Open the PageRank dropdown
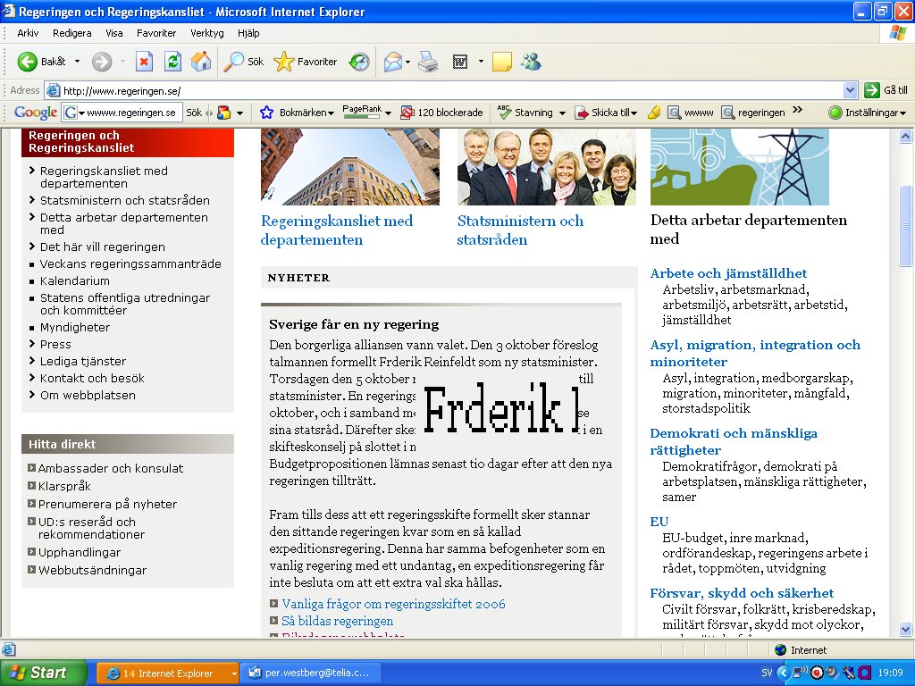Screen dimensions: 915x686 388,113
